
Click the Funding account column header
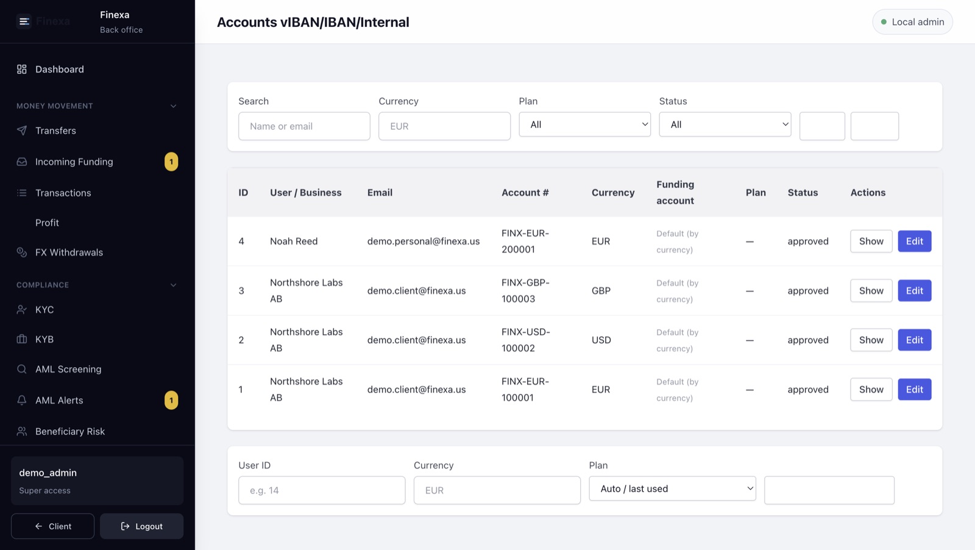[675, 193]
